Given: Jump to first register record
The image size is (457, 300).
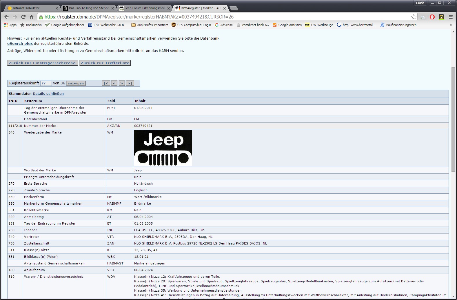Looking at the screenshot, I should pyautogui.click(x=106, y=83).
